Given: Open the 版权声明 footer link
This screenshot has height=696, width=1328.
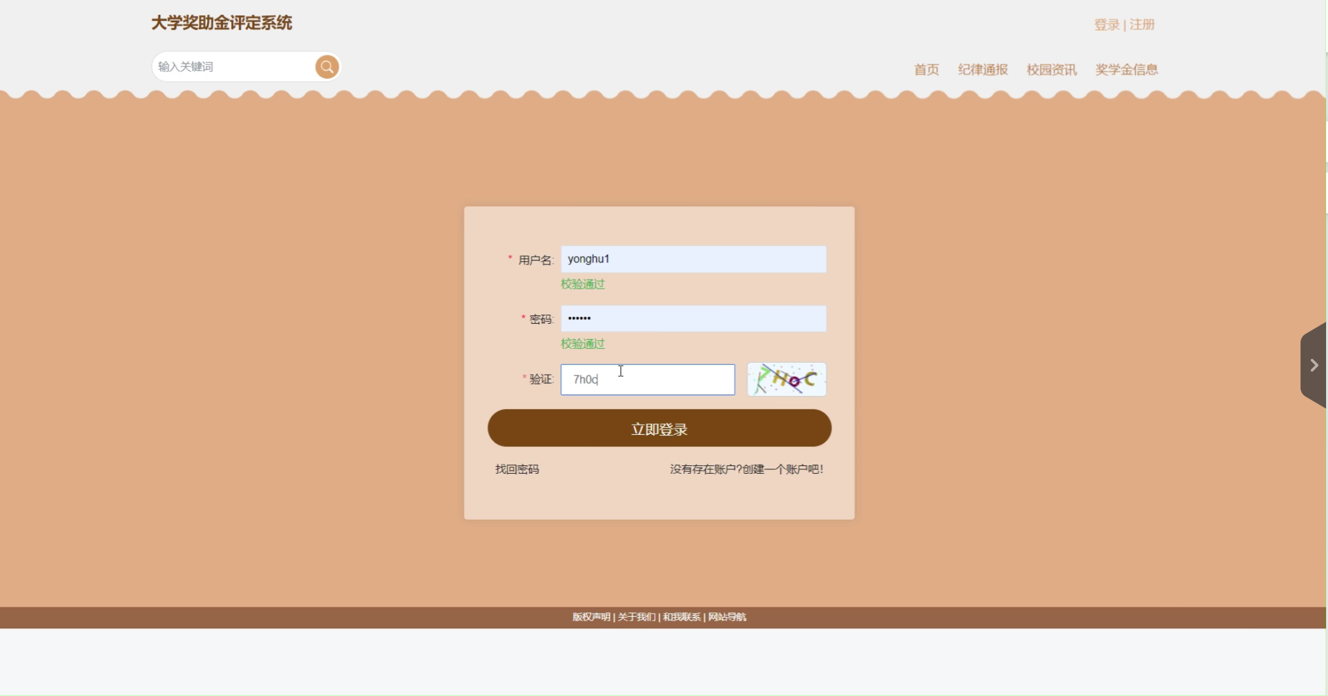Looking at the screenshot, I should [591, 617].
